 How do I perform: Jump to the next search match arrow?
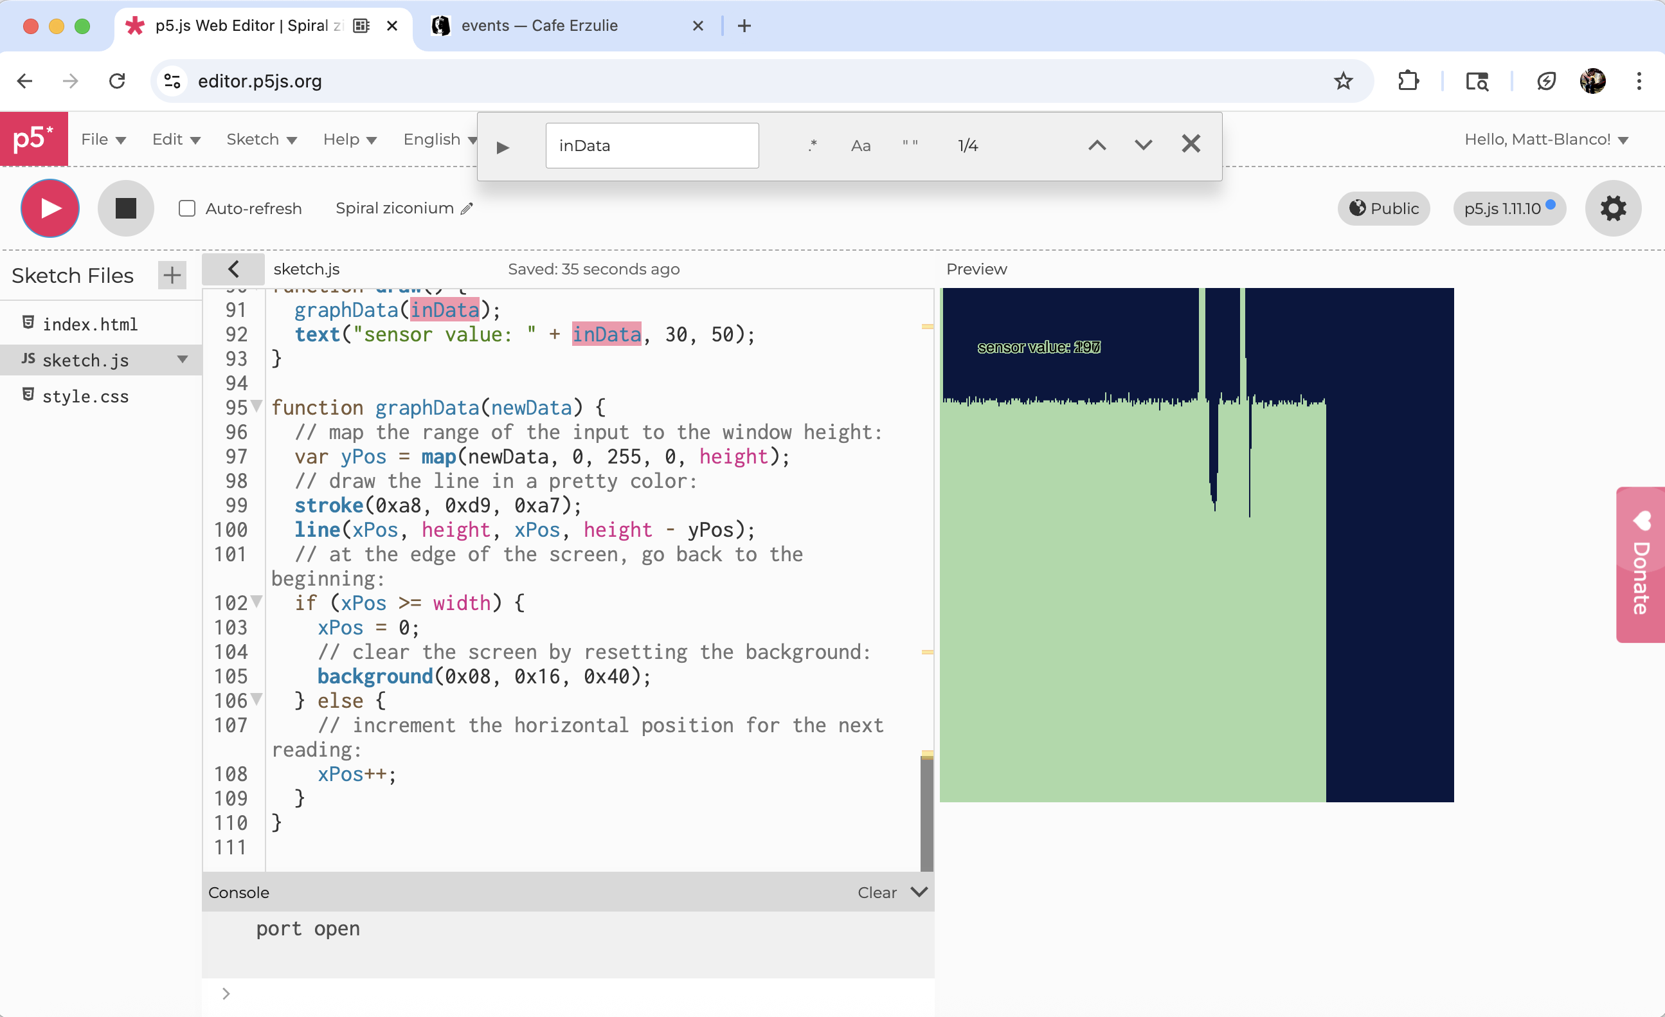(1142, 145)
